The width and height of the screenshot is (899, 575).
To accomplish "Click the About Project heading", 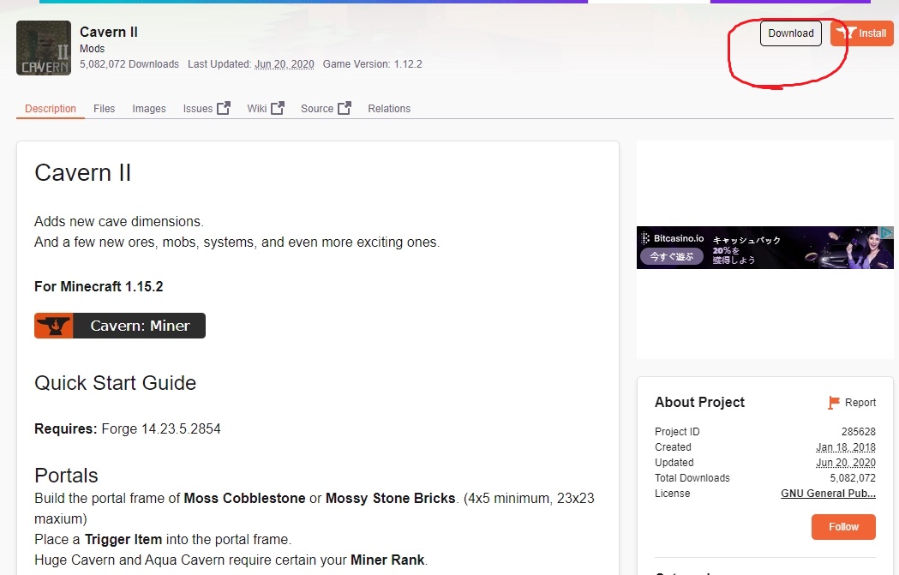I will click(699, 403).
